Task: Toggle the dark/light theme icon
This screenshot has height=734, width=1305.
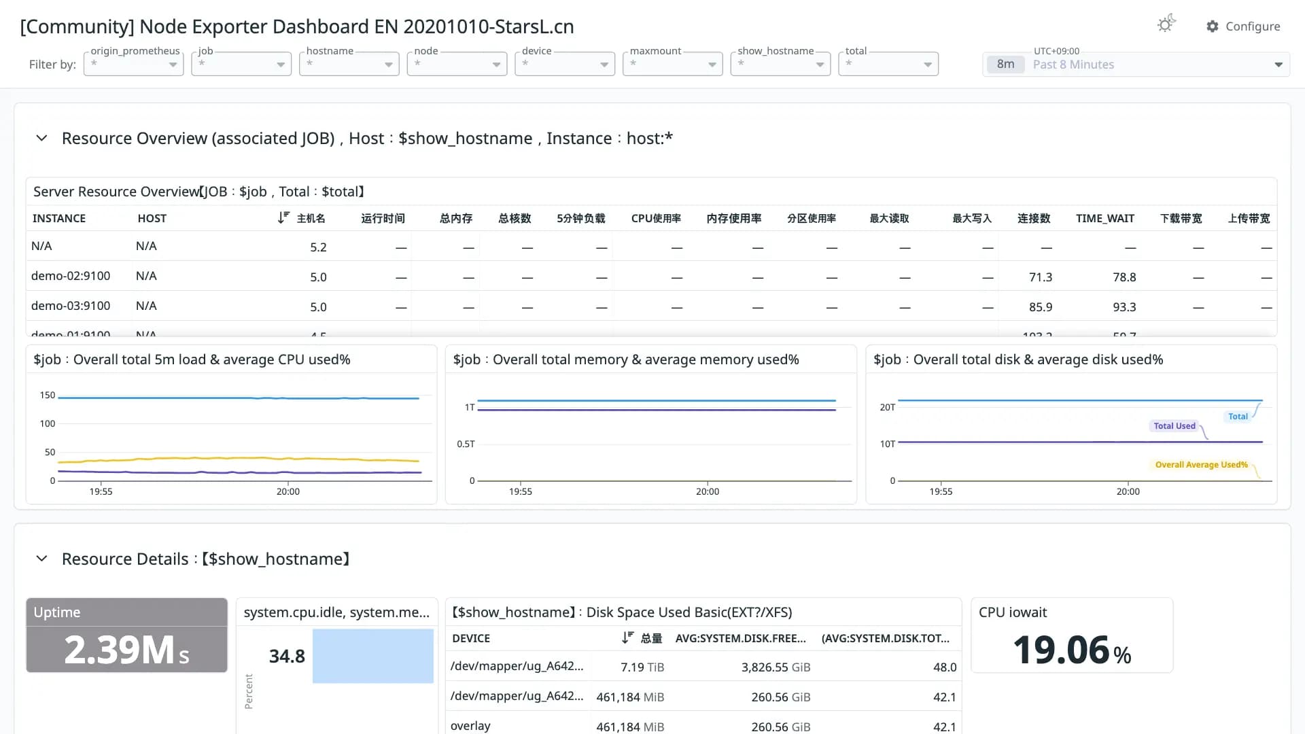Action: point(1166,24)
